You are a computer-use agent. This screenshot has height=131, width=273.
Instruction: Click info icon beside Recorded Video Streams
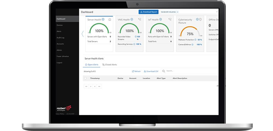[x=136, y=37]
